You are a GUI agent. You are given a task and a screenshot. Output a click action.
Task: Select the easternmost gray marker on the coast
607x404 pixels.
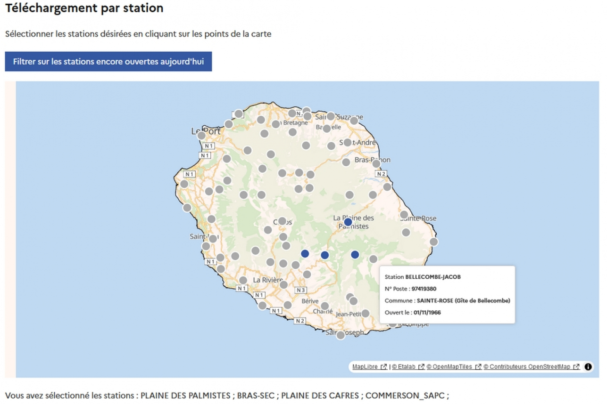click(433, 242)
